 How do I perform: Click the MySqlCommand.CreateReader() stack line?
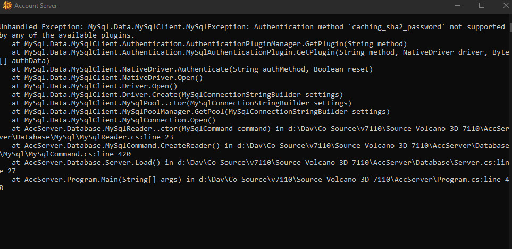(255, 146)
